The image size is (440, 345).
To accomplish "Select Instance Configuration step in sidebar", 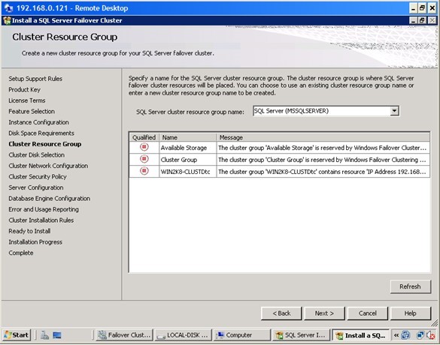I will point(38,122).
